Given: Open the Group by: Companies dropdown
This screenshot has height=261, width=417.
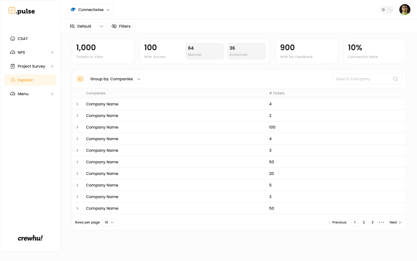Looking at the screenshot, I should click(116, 79).
